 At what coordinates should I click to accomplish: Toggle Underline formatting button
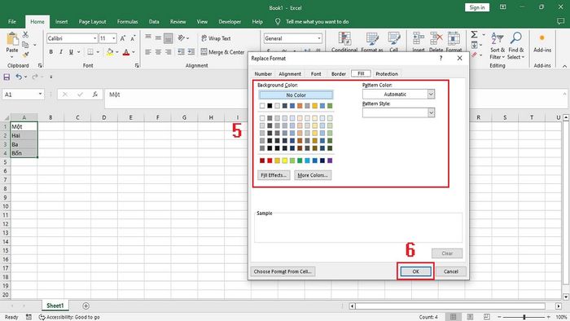(x=71, y=52)
